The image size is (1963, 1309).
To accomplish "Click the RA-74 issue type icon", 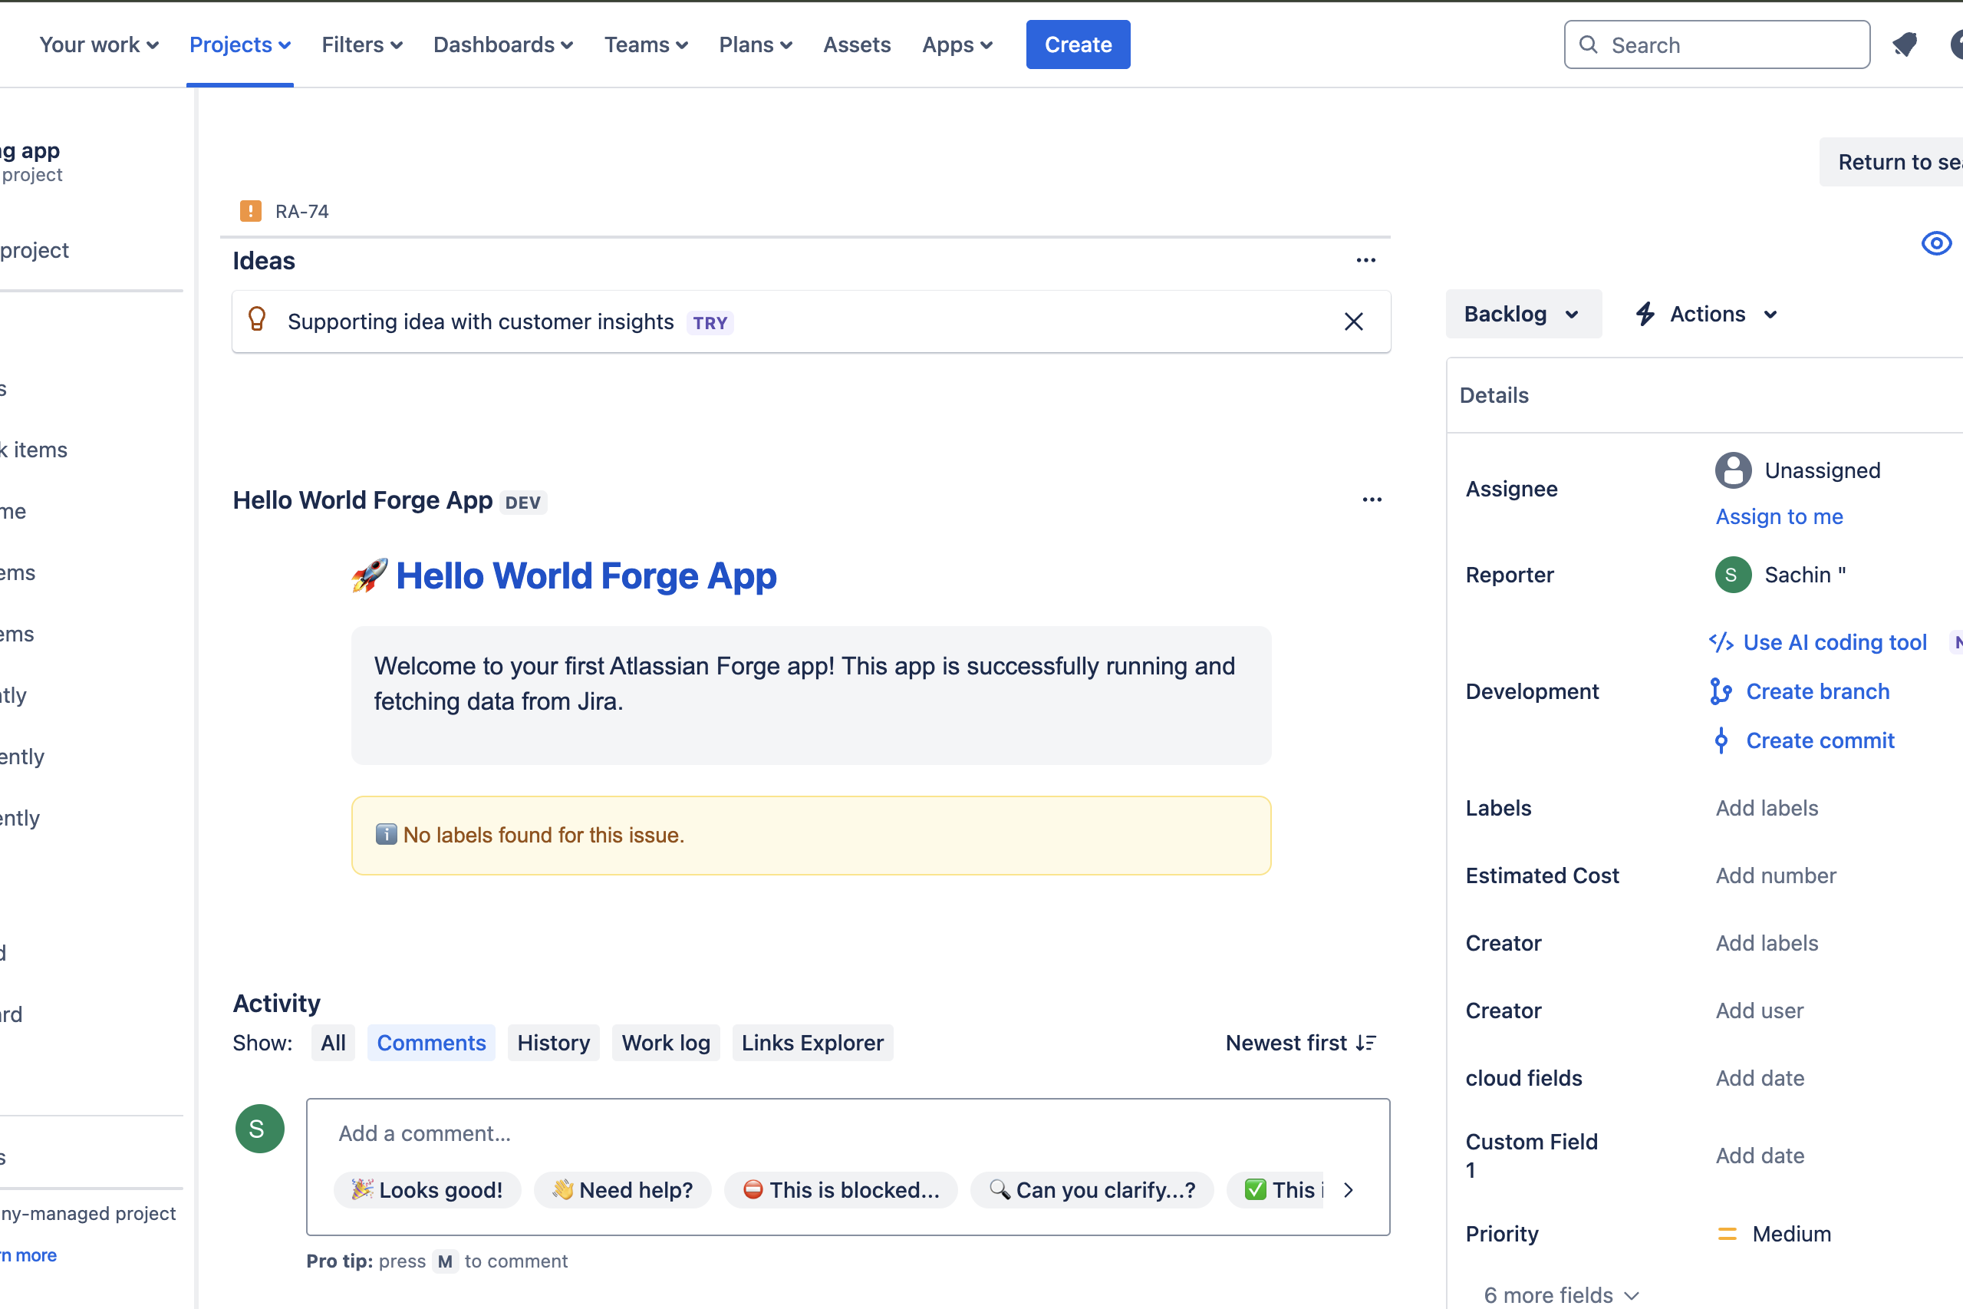I will pyautogui.click(x=250, y=211).
